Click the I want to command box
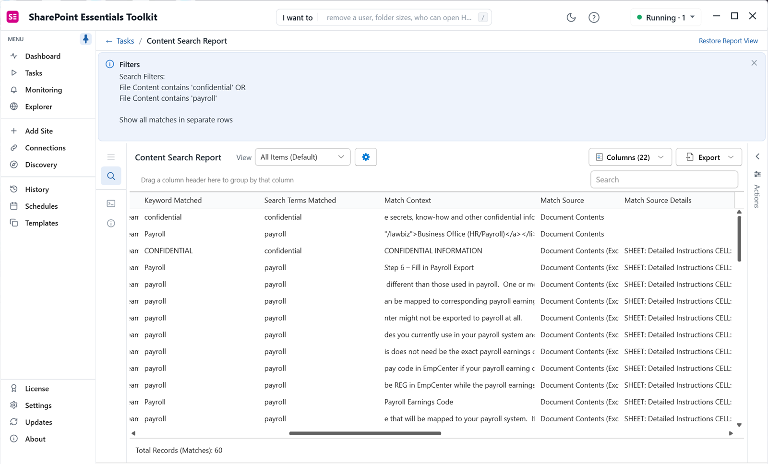Screen dimensions: 768x464 384,17
